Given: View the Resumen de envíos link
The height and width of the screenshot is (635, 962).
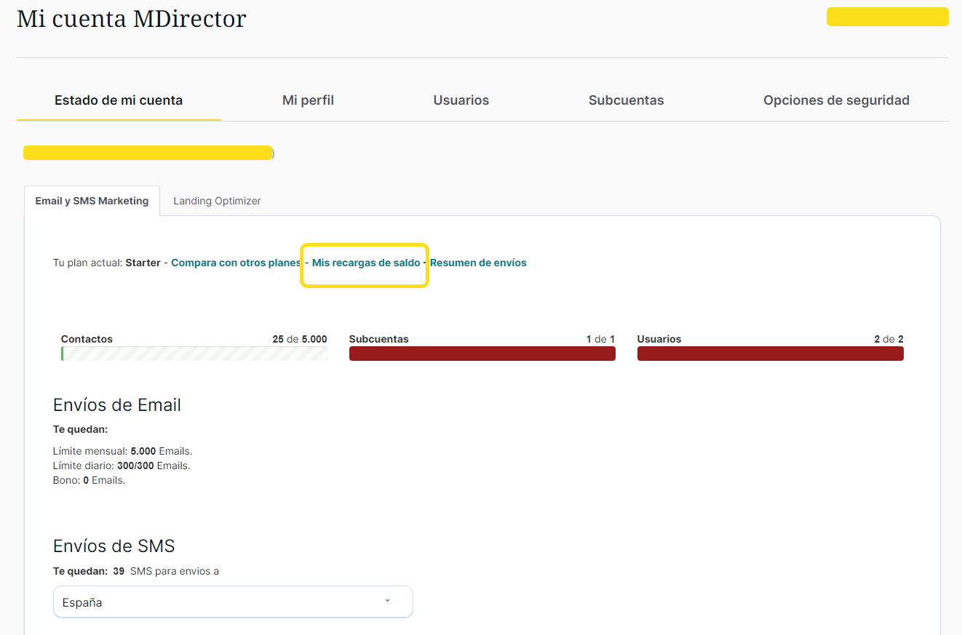Looking at the screenshot, I should click(x=478, y=263).
